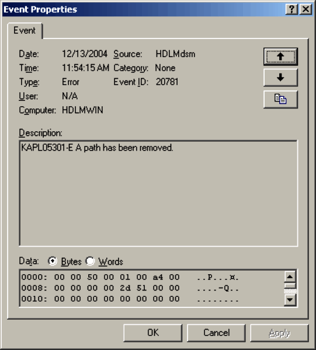
Task: Click the Description label
Action: (41, 133)
